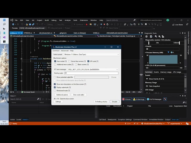
Task: Open the Process dropdown in debug toolbar
Action: pos(33,28)
